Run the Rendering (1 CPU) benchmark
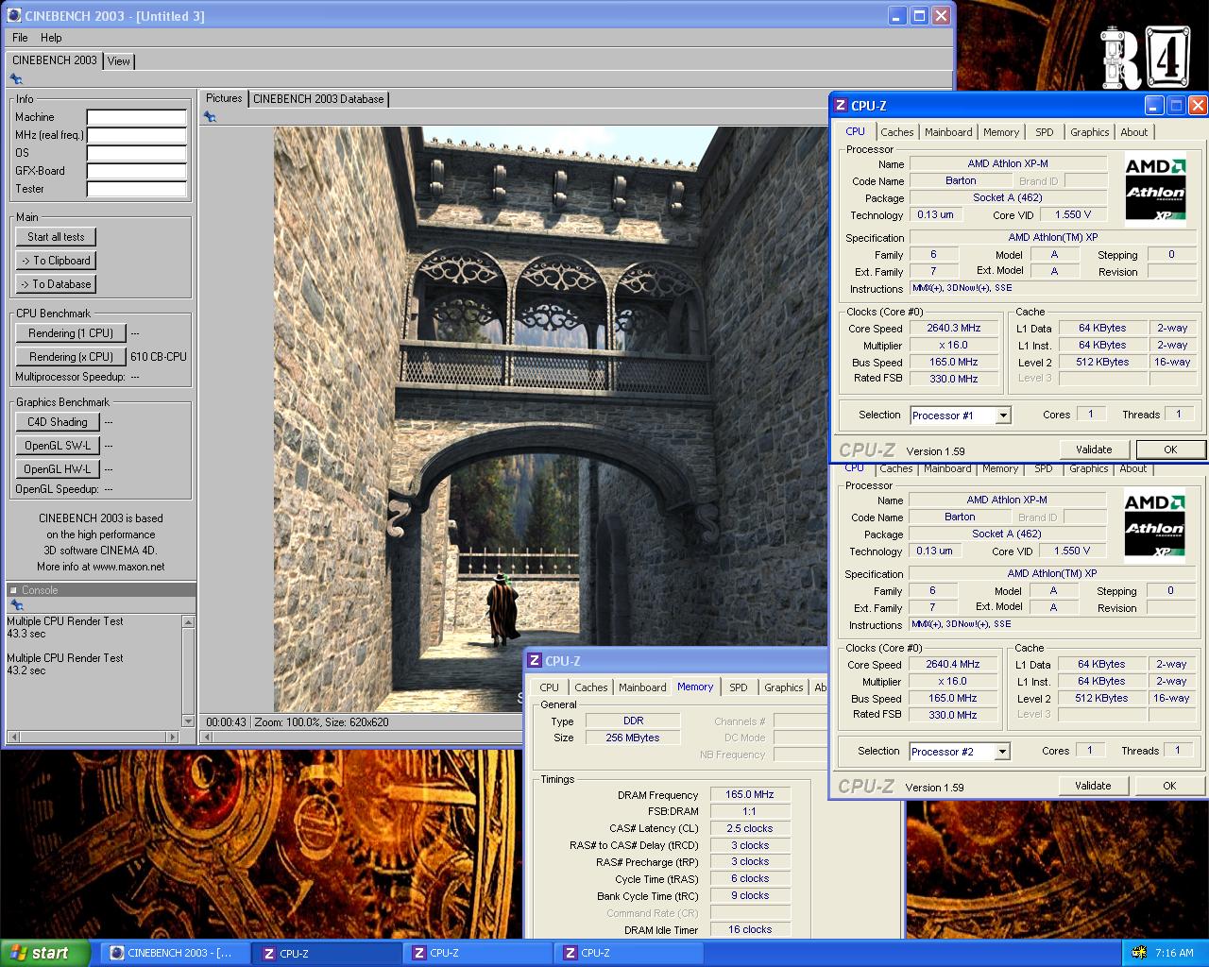The image size is (1209, 967). (71, 333)
